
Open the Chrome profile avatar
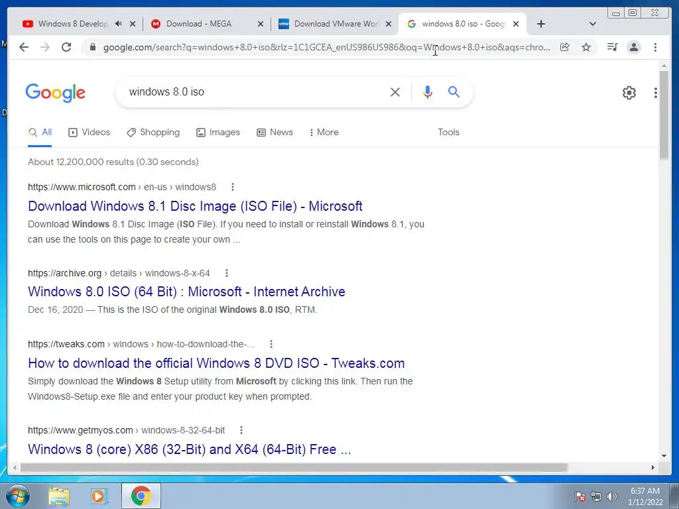[x=634, y=47]
